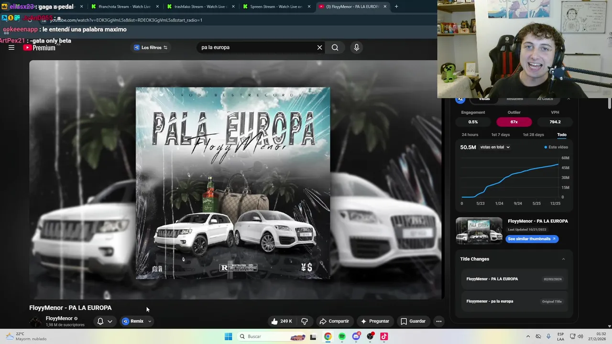Open Task View on the taskbar
612x344 pixels.
pyautogui.click(x=313, y=337)
